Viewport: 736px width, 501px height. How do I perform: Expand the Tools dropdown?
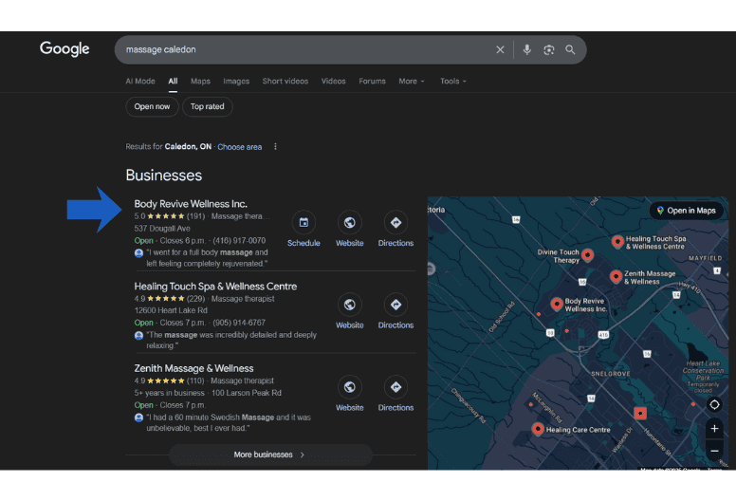click(x=453, y=82)
